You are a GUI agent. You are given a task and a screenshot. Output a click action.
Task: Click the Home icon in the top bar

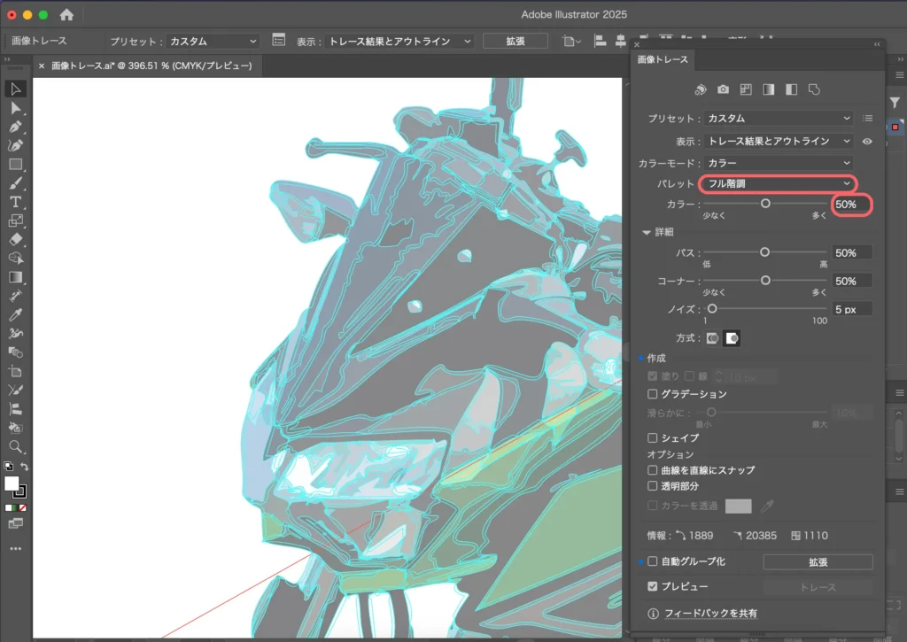click(66, 14)
